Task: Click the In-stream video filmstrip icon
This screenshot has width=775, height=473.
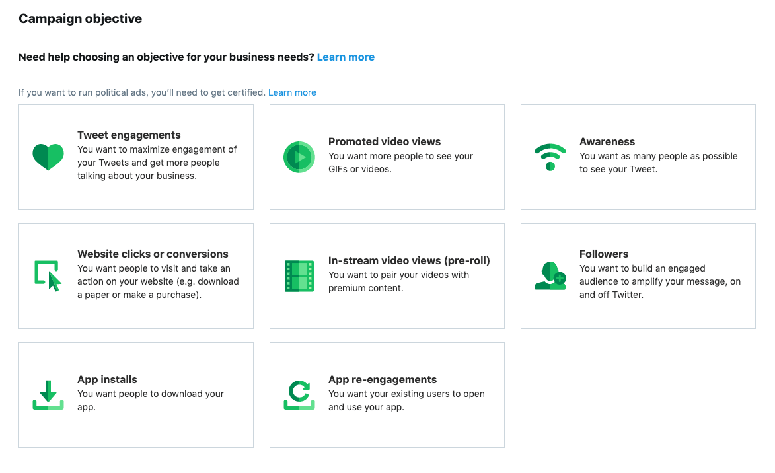Action: click(x=299, y=275)
